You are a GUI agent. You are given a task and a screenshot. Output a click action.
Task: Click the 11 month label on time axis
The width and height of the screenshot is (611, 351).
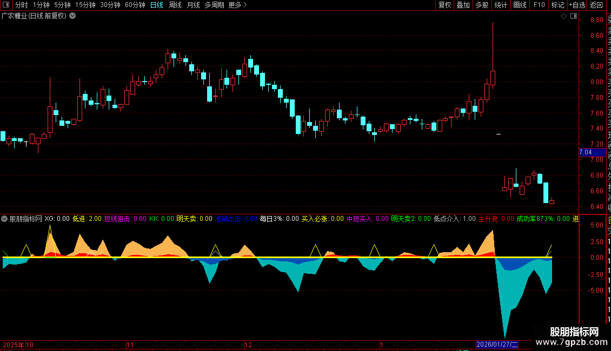(x=130, y=345)
